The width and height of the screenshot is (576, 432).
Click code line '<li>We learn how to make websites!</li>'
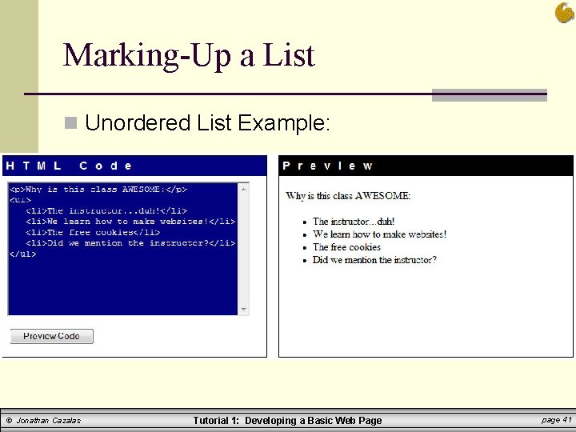point(130,222)
